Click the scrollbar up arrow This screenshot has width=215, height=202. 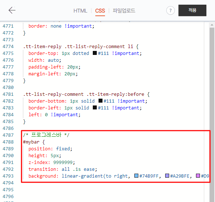pyautogui.click(x=212, y=25)
